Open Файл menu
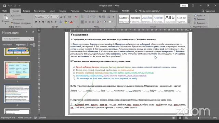The height and width of the screenshot is (123, 219). pos(4,11)
